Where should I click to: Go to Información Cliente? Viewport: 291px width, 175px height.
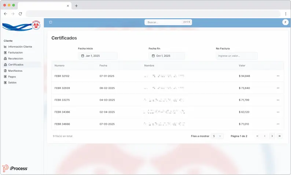[20, 47]
